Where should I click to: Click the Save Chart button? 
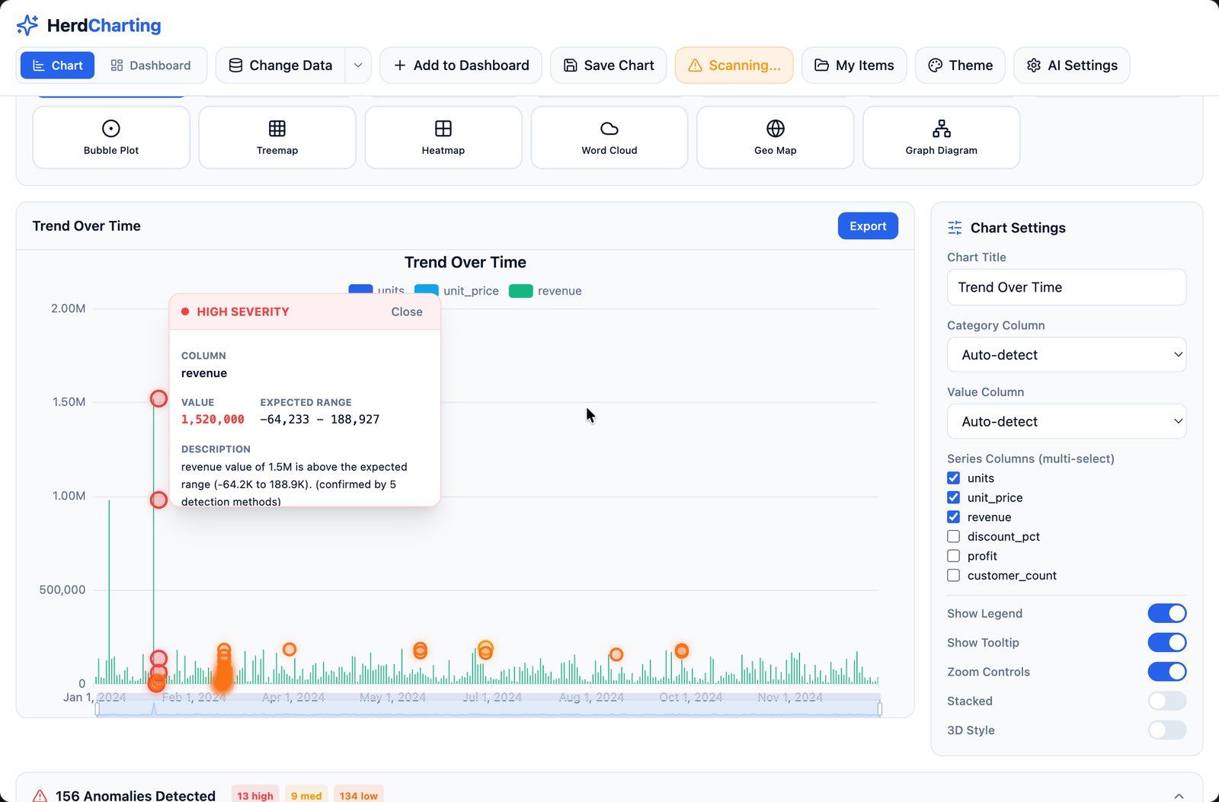[609, 66]
